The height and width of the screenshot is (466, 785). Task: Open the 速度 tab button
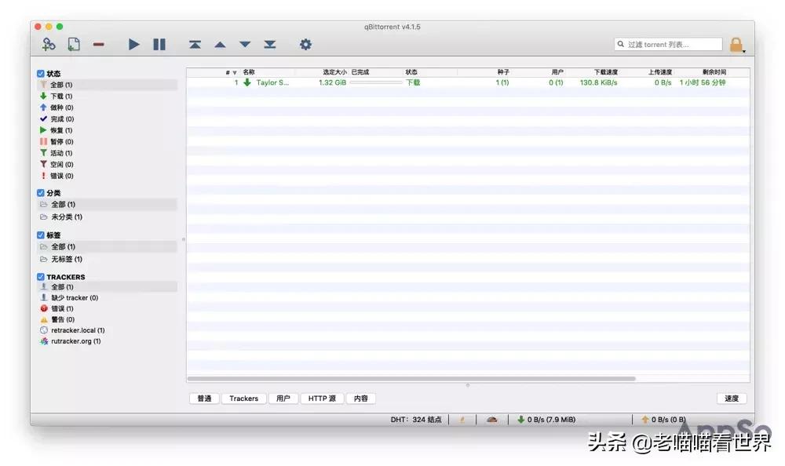tap(732, 399)
